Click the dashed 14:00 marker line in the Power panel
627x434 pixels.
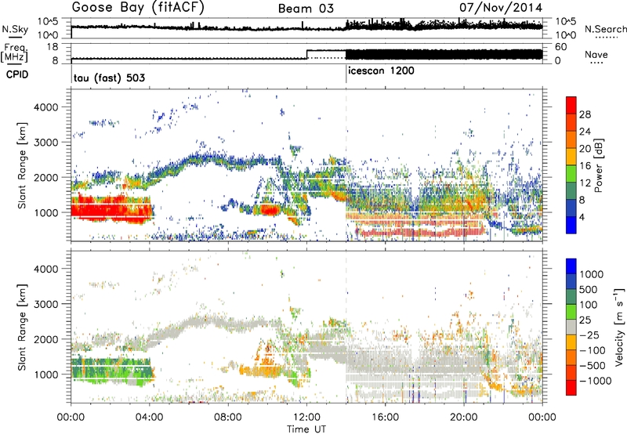point(346,165)
